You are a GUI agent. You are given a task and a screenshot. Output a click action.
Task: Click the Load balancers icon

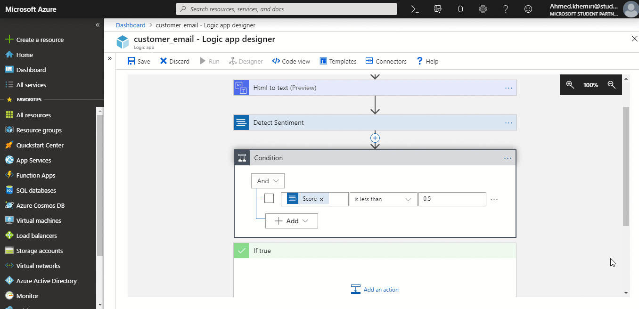pos(9,236)
